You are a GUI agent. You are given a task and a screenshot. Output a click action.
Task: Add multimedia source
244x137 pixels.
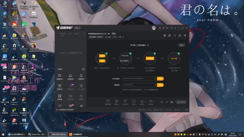pyautogui.click(x=134, y=102)
